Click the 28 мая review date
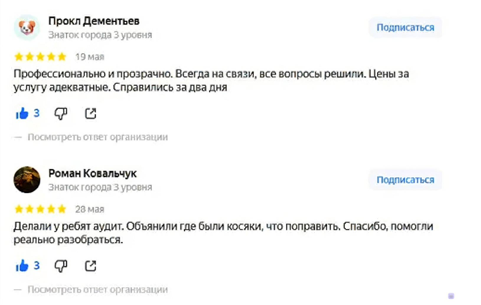The width and height of the screenshot is (481, 305). click(x=90, y=209)
